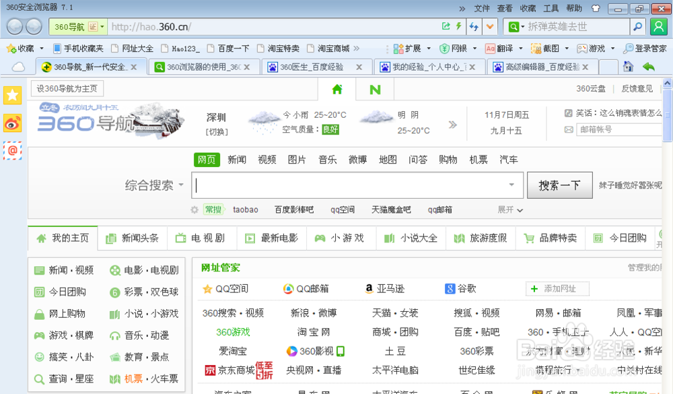Click the cloud icon left of tab strip
The image size is (673, 394).
click(x=18, y=67)
